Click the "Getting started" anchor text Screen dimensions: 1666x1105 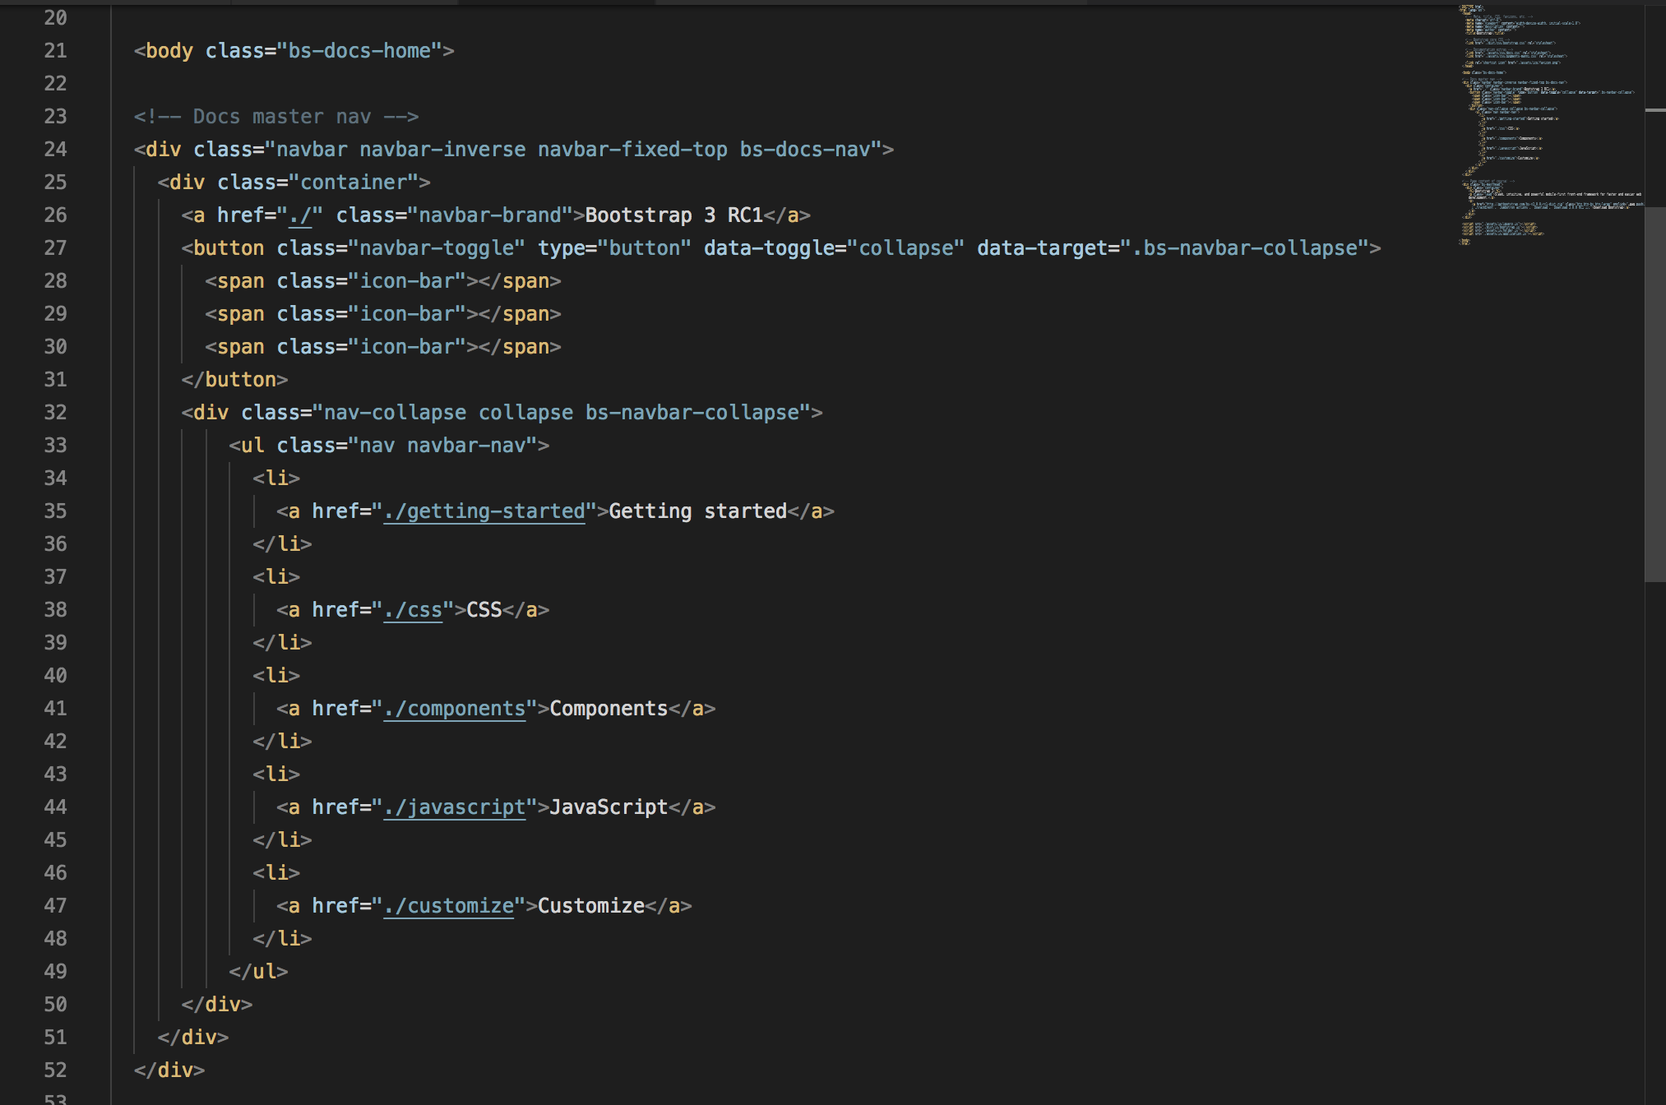coord(697,511)
